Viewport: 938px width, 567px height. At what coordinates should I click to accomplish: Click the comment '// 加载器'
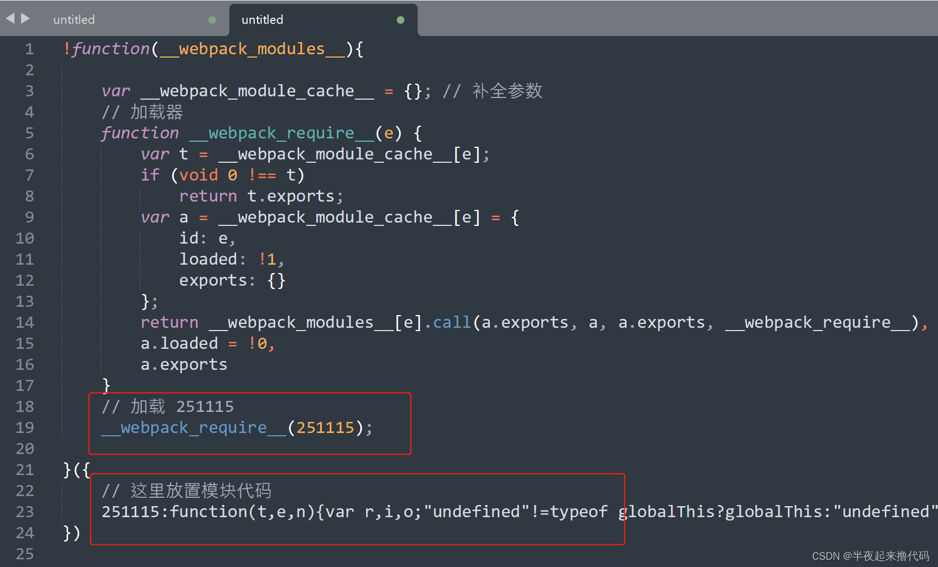click(142, 112)
